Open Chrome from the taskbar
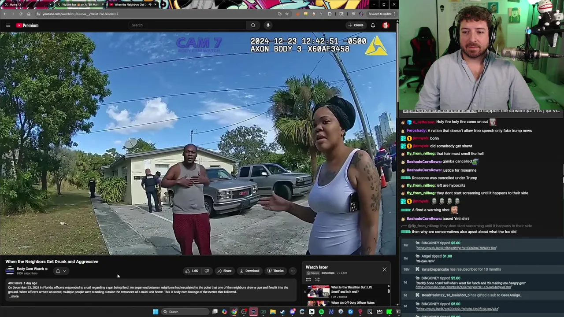The height and width of the screenshot is (317, 564). point(234,312)
